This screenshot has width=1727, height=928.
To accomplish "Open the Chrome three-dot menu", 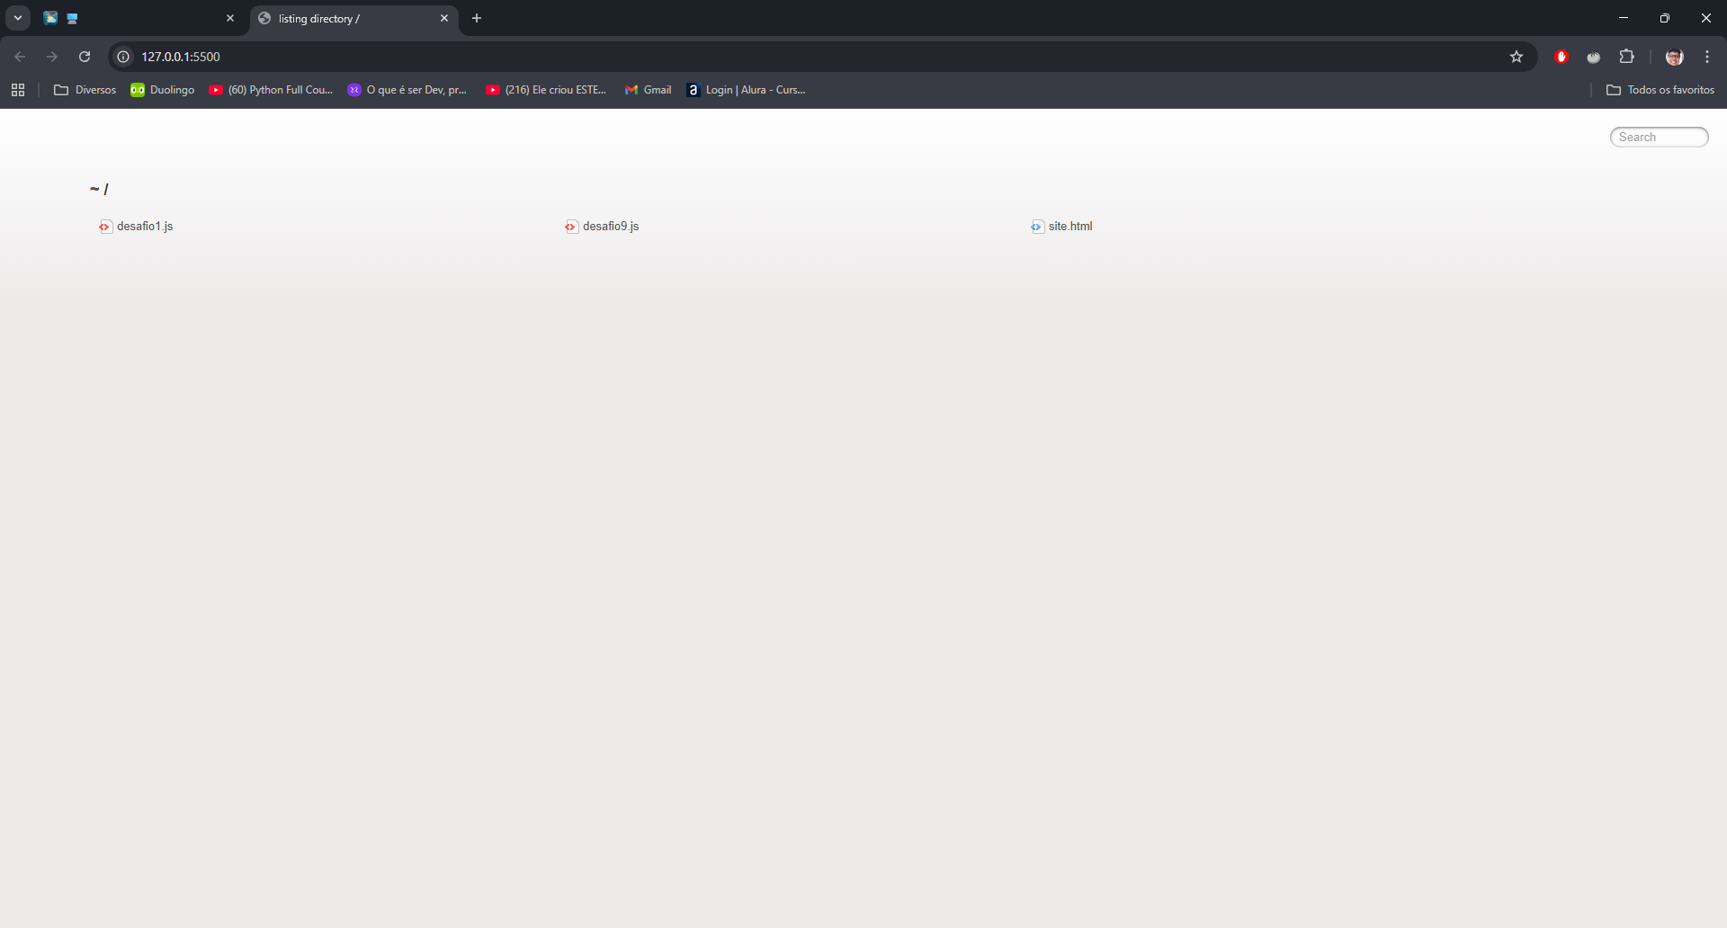I will 1706,56.
